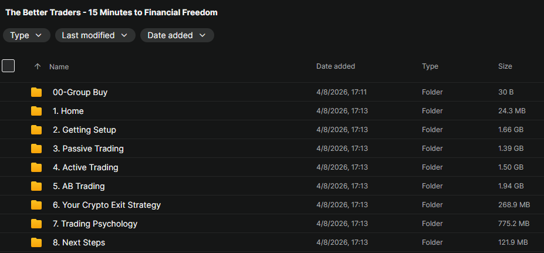Click the 4. Active Trading folder icon

coord(36,167)
